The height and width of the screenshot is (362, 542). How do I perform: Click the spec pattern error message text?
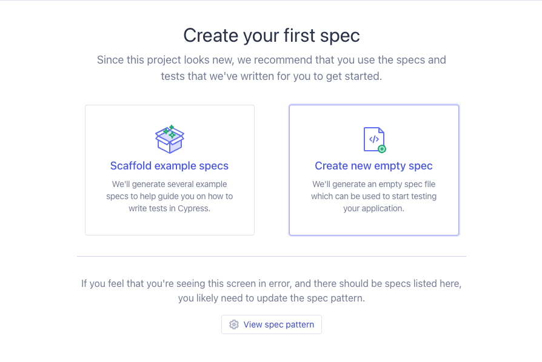coord(271,291)
